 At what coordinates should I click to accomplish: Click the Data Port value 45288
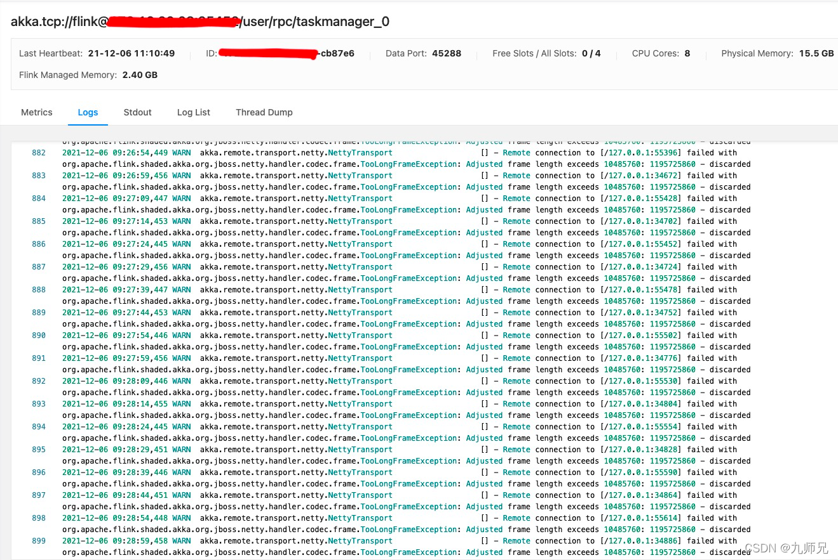point(446,53)
